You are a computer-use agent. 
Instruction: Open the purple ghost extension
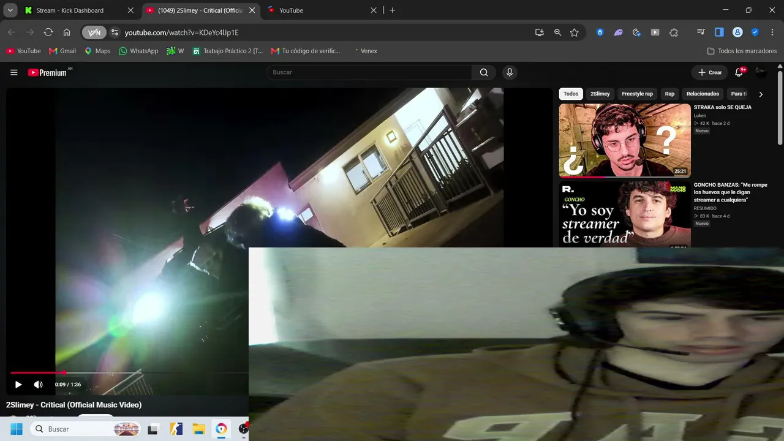619,32
